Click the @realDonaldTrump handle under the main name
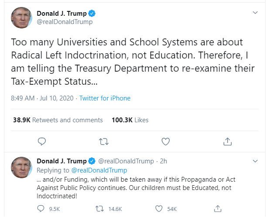Screen dimensions: 269x221 [65, 22]
